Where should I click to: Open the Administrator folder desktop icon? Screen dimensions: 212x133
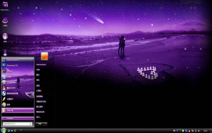[x=5, y=6]
